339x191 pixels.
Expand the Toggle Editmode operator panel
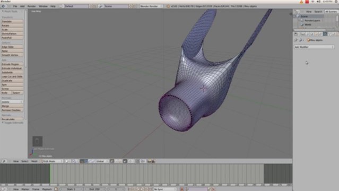point(13,123)
